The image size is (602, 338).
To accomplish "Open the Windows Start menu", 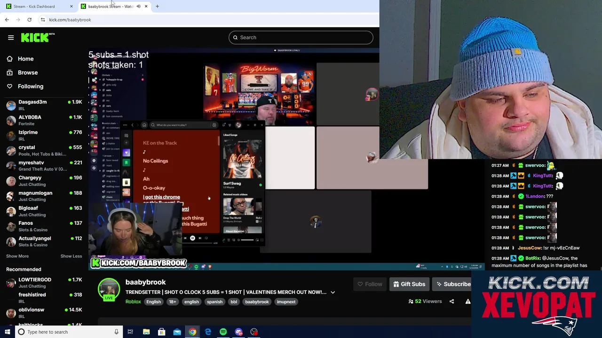I will [x=7, y=332].
